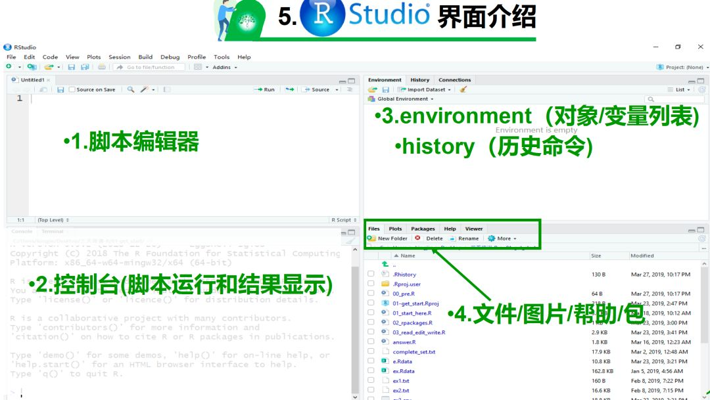
Task: Create a New Folder in Files pane
Action: (388, 238)
